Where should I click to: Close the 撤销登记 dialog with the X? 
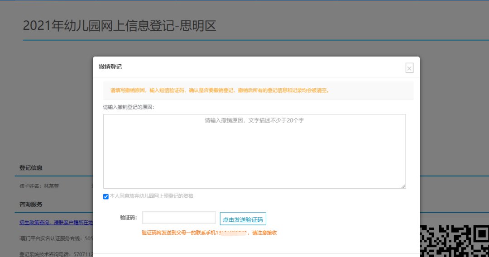(x=409, y=68)
